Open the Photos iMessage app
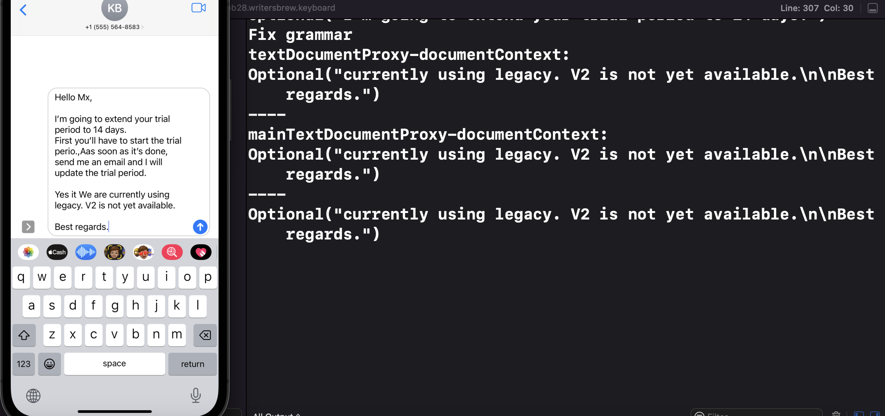Image resolution: width=885 pixels, height=416 pixels. tap(28, 252)
